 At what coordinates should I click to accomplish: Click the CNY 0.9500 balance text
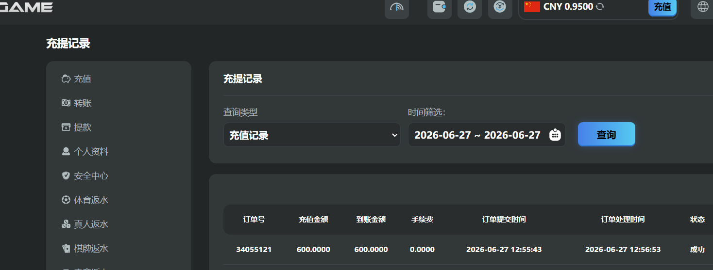pos(568,7)
